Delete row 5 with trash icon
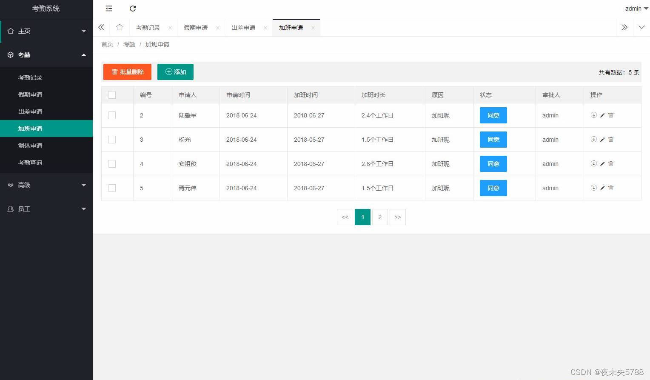 pos(611,188)
